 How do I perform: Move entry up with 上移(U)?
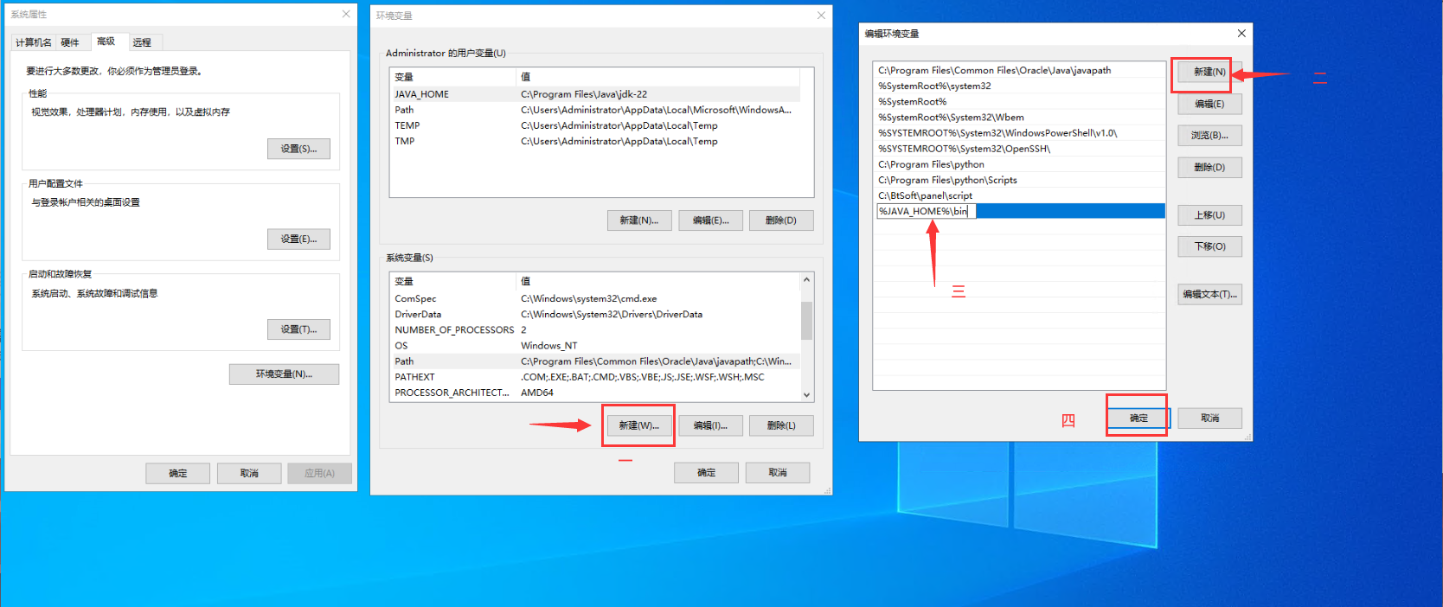[1209, 215]
